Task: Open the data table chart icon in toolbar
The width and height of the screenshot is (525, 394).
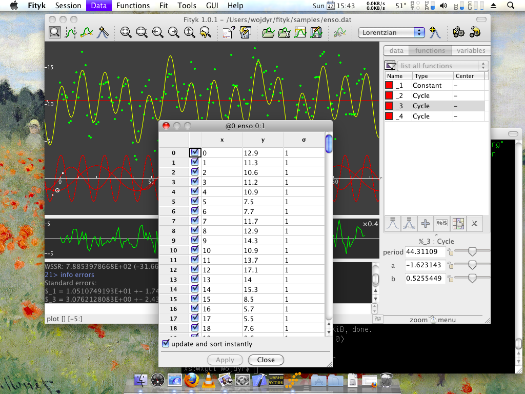Action: pos(300,32)
